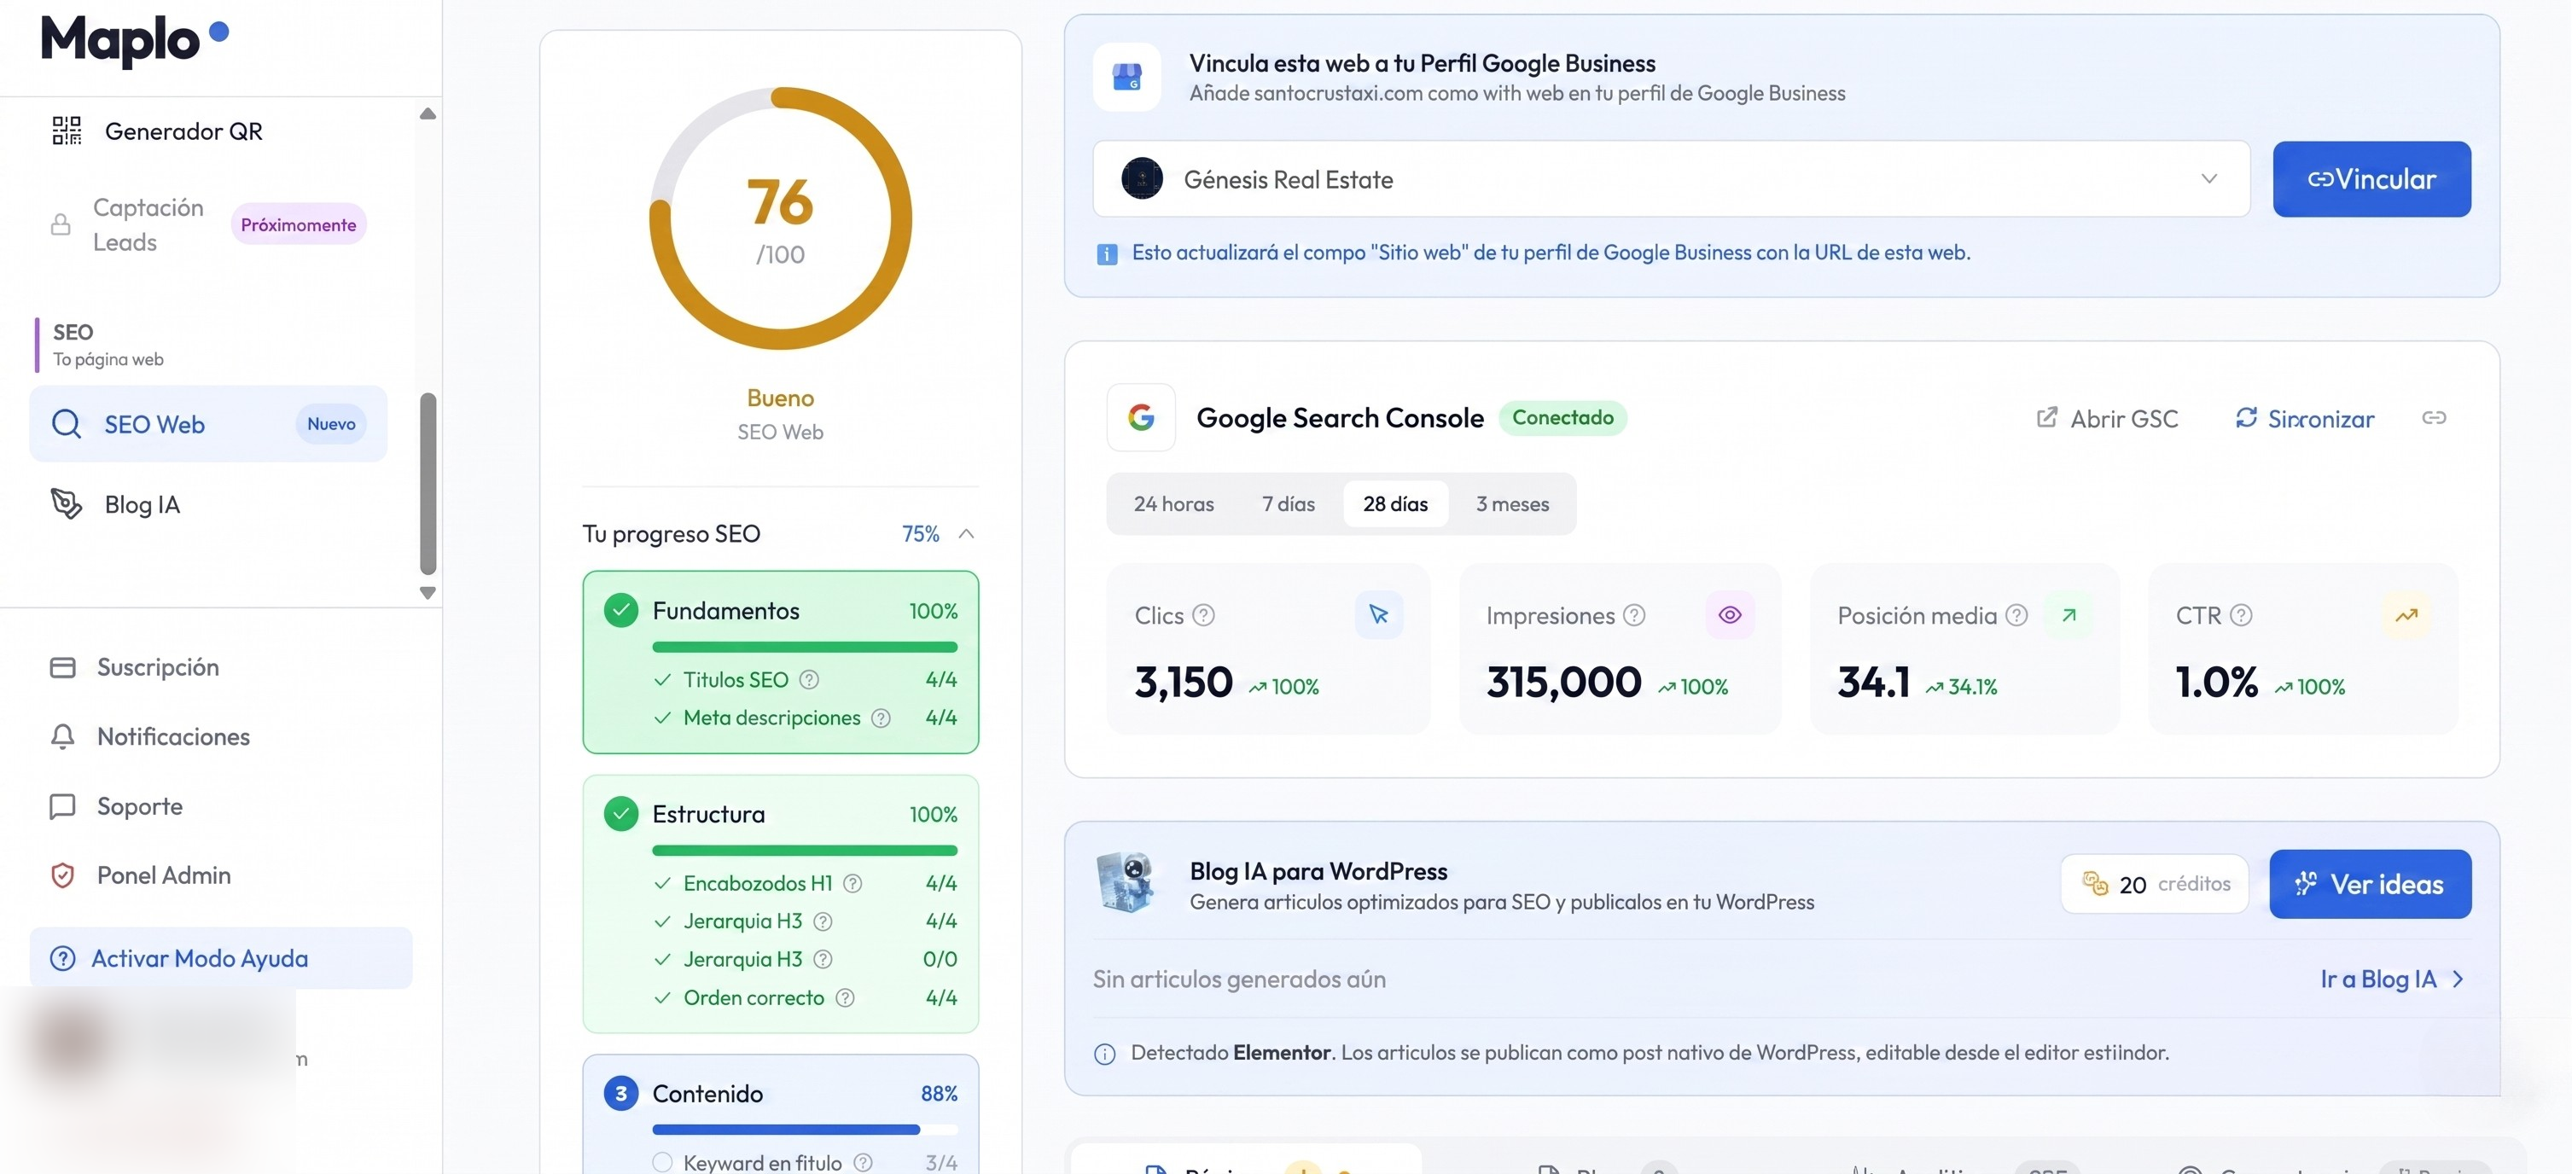Select the 3 meses tab
Viewport: 2572px width, 1174px height.
(1513, 504)
